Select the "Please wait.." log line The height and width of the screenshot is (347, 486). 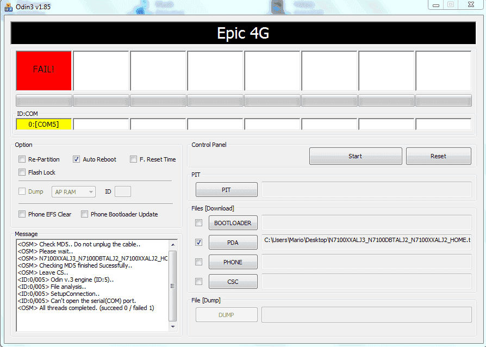pos(45,251)
